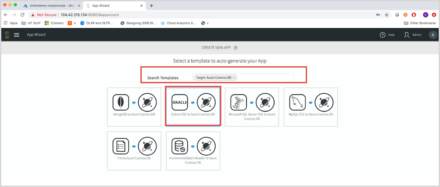Screen dimensions: 440x187
Task: Open the orange browser extension icon
Action: click(405, 15)
